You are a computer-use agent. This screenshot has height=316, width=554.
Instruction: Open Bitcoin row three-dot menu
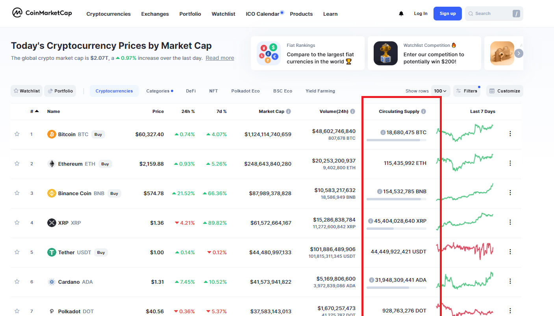click(510, 134)
